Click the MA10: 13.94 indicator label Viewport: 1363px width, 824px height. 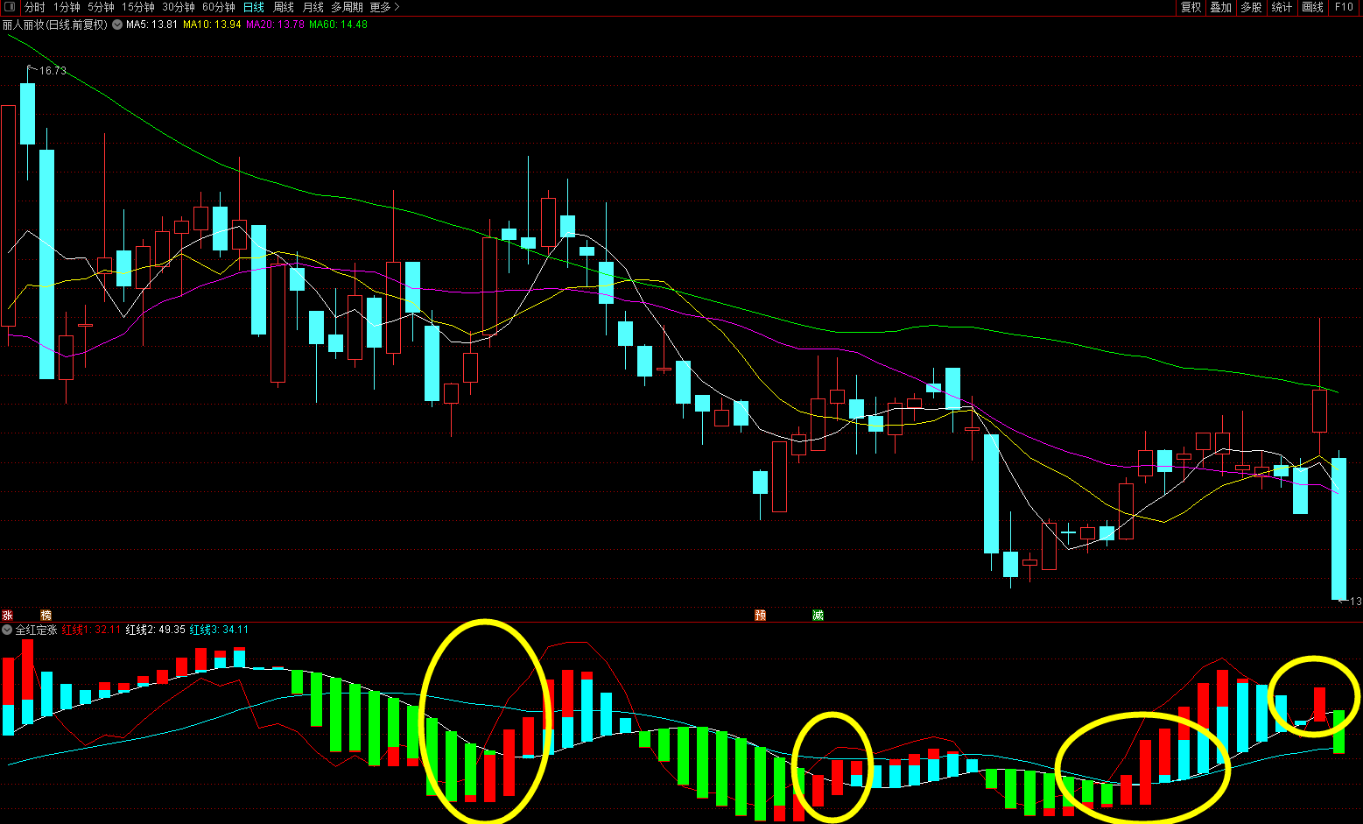212,25
